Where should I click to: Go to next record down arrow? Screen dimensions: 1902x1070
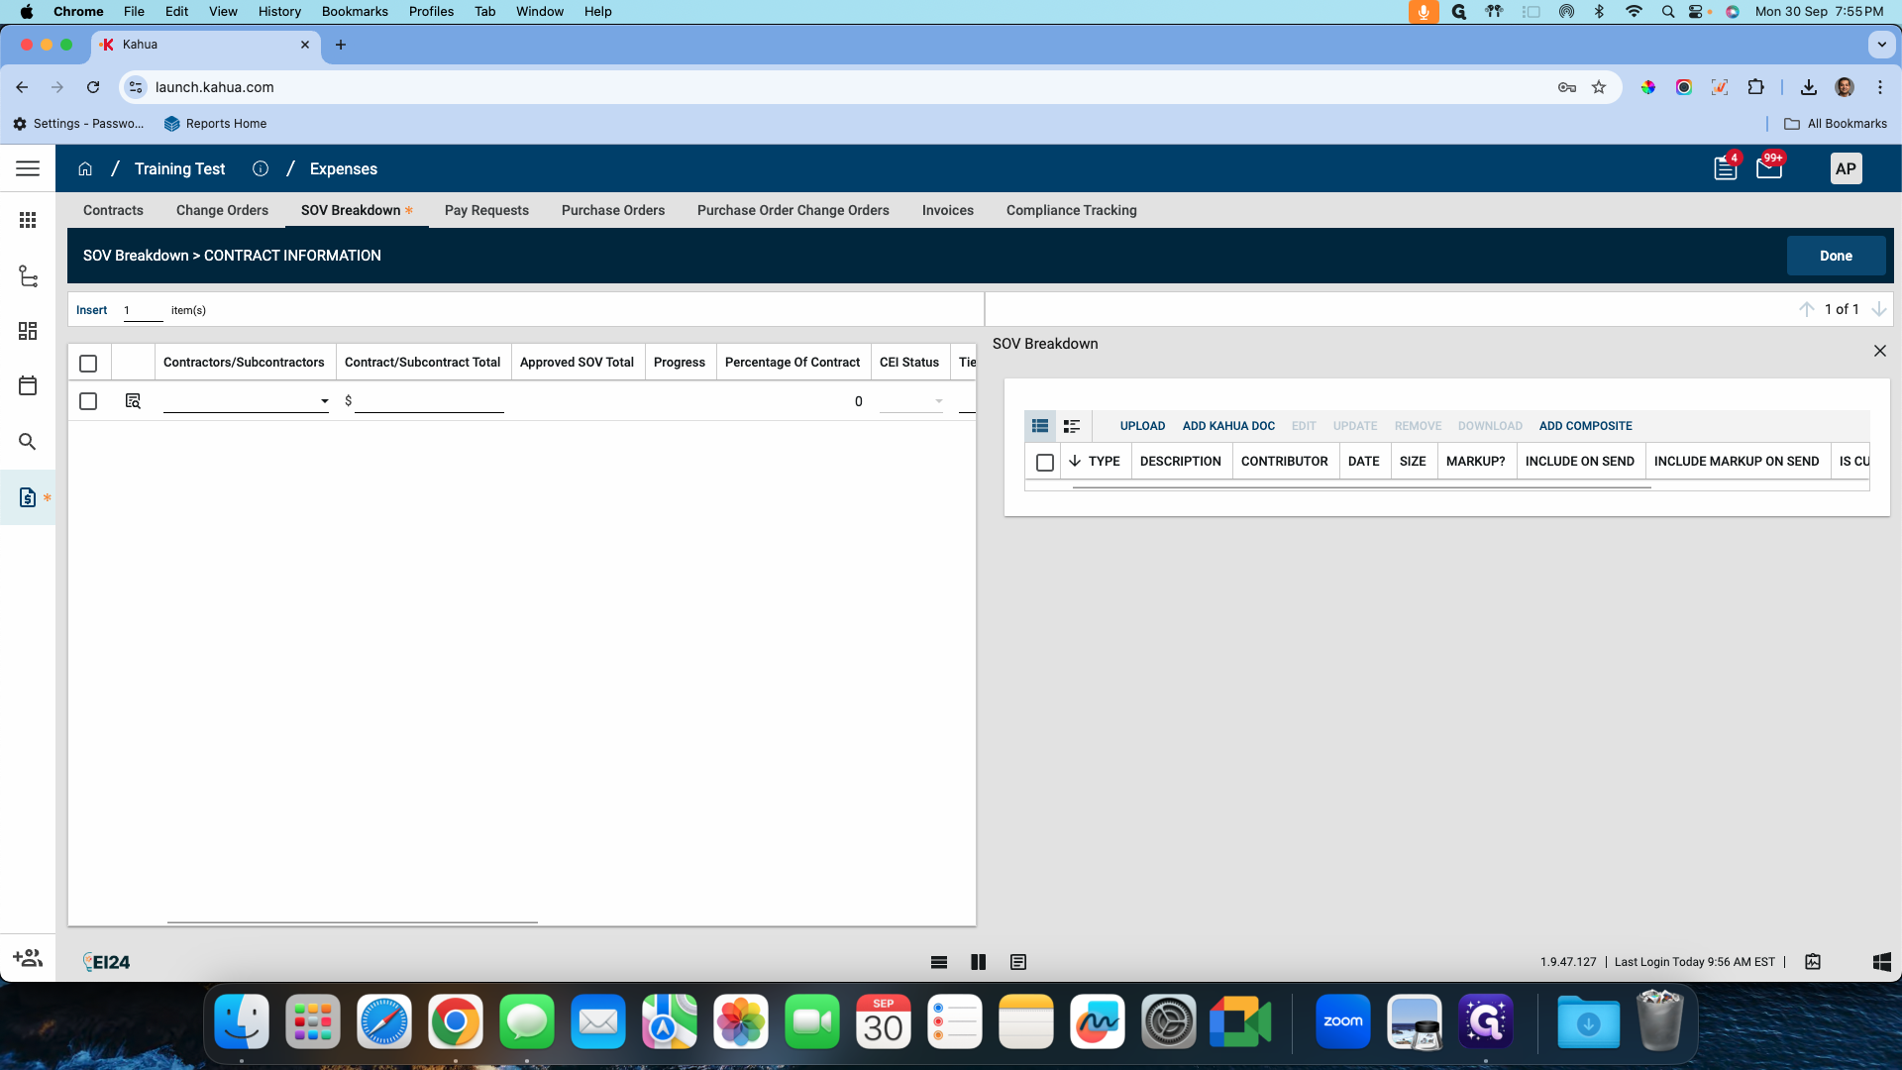1878,309
